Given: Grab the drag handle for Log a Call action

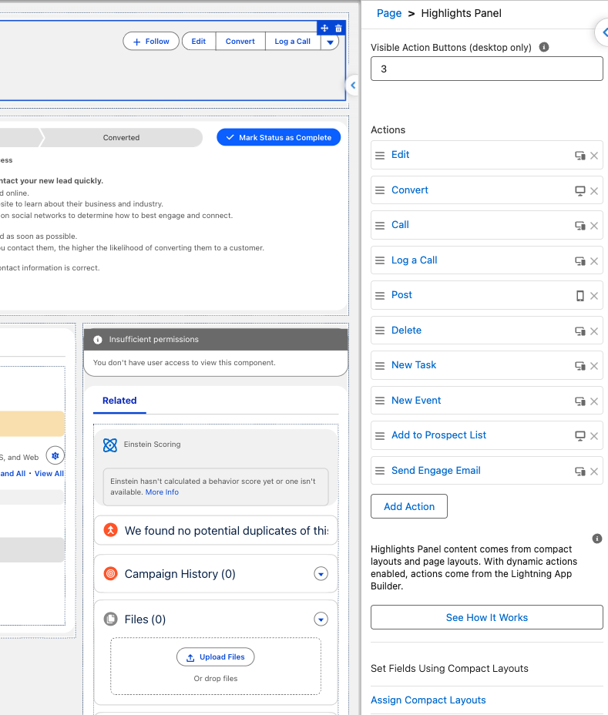Looking at the screenshot, I should coord(379,261).
